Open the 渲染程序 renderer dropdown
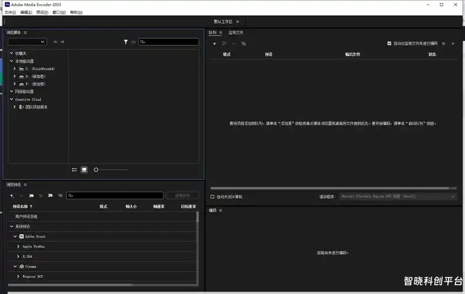This screenshot has height=294, width=465. 398,196
